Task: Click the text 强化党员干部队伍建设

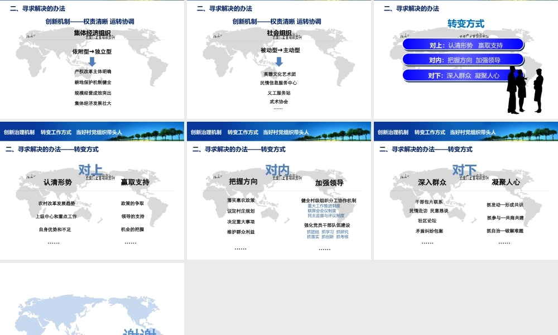Action: [x=327, y=225]
